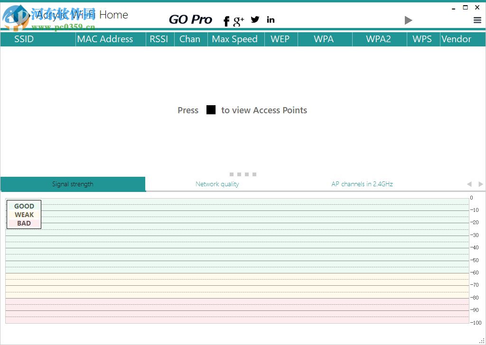Viewport: 486px width, 345px height.
Task: Click the WPA2 column header
Action: pos(379,39)
